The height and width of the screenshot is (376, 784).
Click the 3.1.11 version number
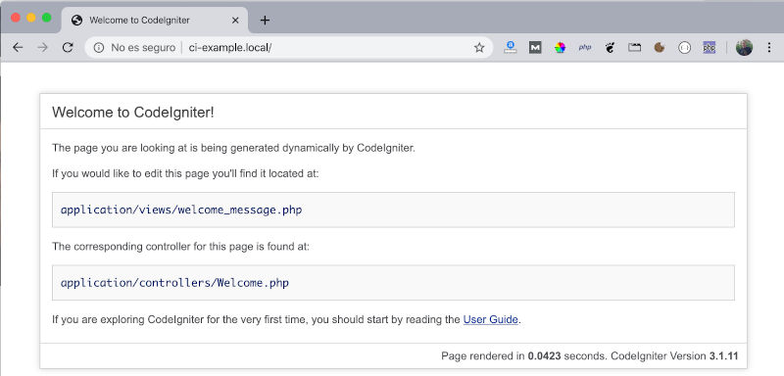pos(723,356)
